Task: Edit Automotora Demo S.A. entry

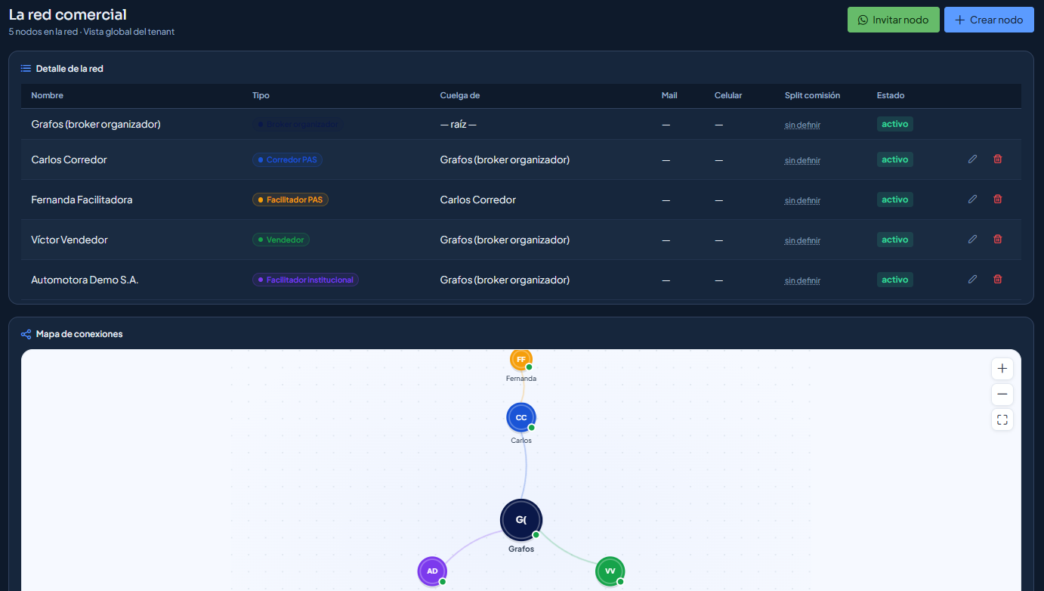Action: click(x=972, y=280)
